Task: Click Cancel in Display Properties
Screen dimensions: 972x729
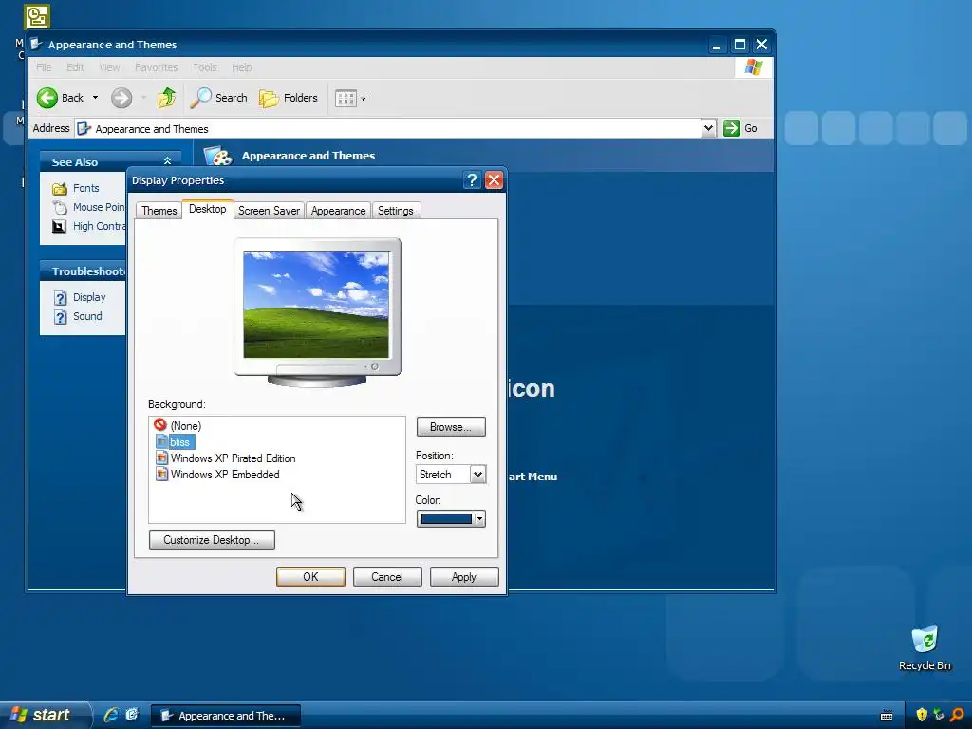Action: pyautogui.click(x=387, y=577)
